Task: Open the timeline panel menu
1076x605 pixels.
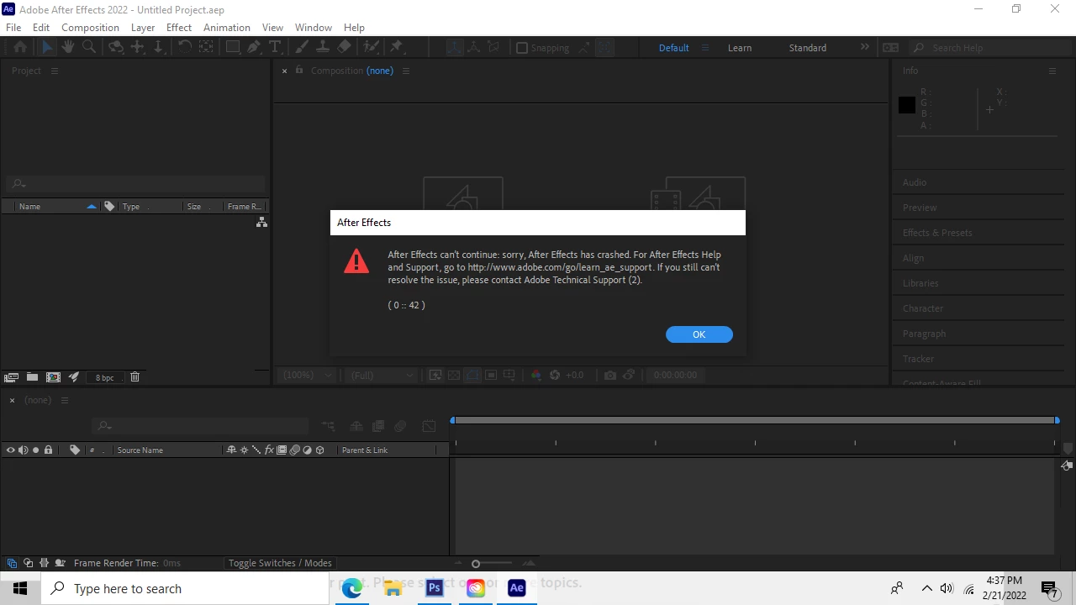Action: pos(65,400)
